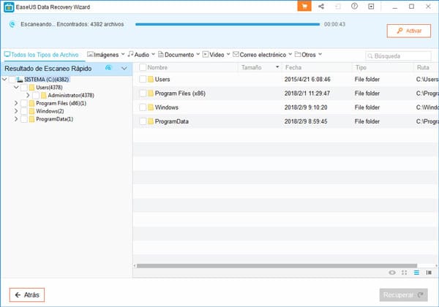Screen dimensions: 439x307
Task: Open the Documento filter dropdown arrow
Action: pyautogui.click(x=198, y=54)
